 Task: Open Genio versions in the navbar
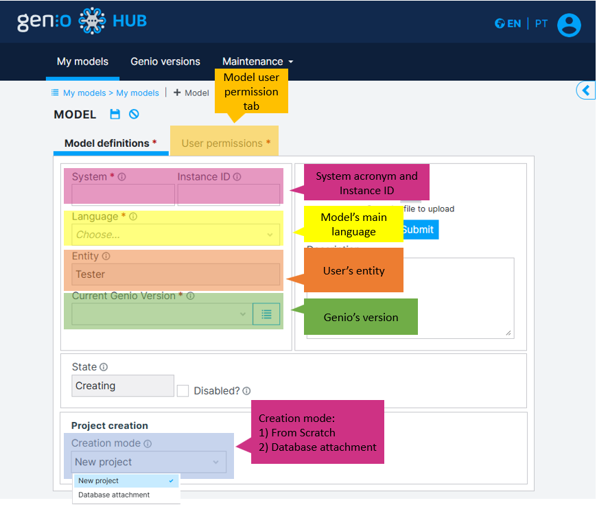pyautogui.click(x=165, y=61)
